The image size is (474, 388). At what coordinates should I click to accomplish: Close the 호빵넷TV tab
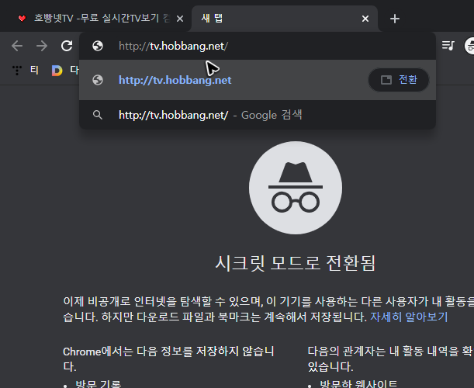coord(180,19)
